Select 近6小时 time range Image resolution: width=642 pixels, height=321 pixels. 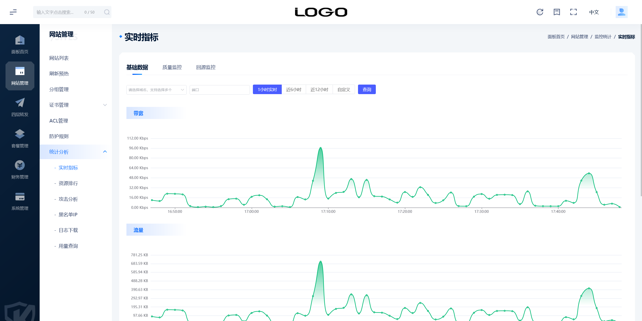click(294, 89)
